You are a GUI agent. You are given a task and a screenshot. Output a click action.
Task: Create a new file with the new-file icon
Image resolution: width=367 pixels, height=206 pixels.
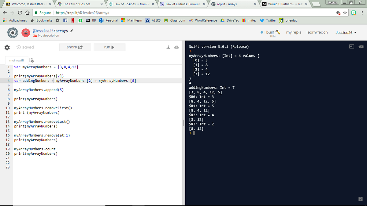32,60
